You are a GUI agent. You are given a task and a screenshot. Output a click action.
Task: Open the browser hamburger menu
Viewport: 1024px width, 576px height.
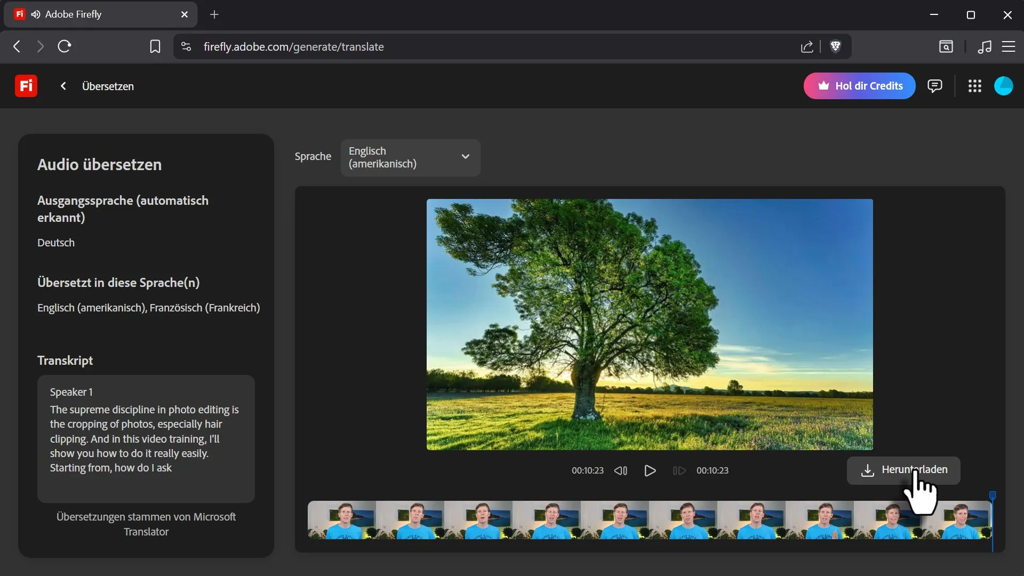click(x=1008, y=47)
